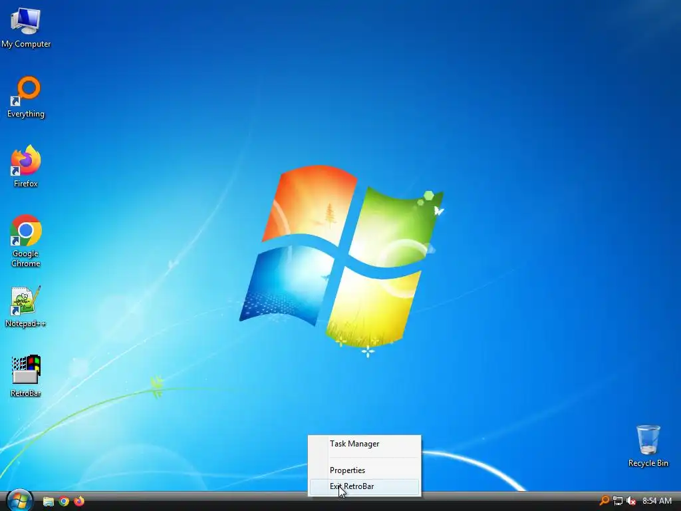Choose Properties from the context menu
The width and height of the screenshot is (681, 511).
click(x=364, y=470)
